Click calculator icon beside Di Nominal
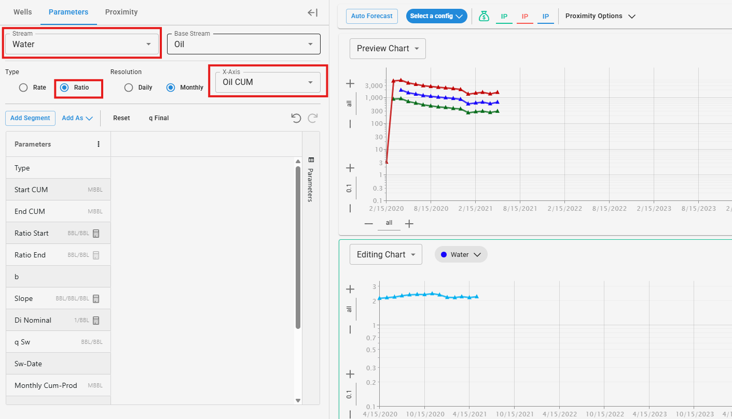Image resolution: width=732 pixels, height=419 pixels. click(x=96, y=321)
